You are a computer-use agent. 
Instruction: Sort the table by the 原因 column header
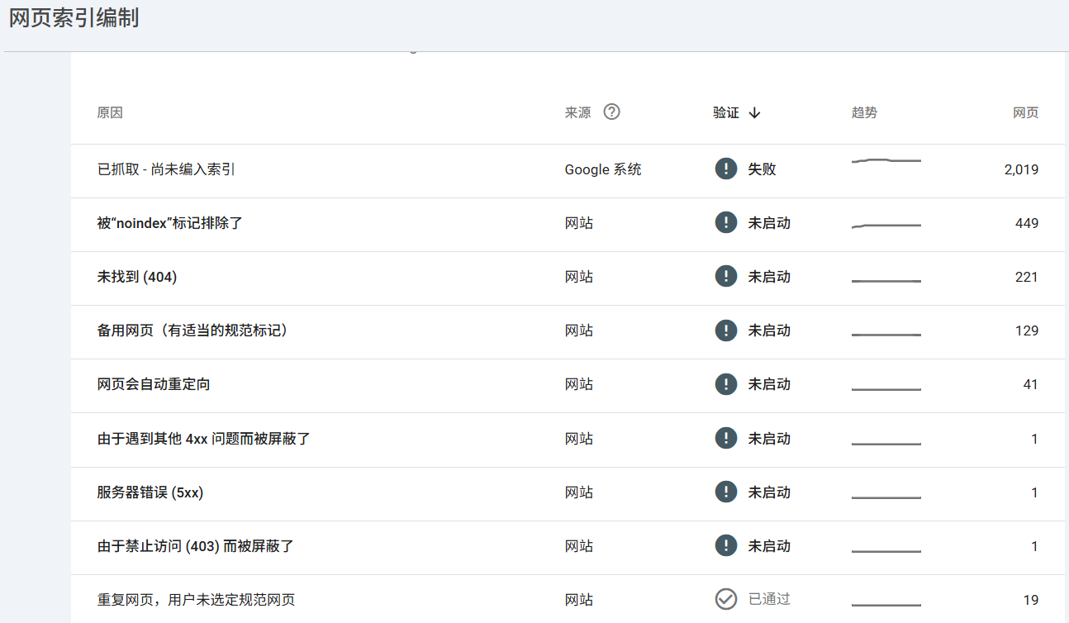[x=108, y=112]
